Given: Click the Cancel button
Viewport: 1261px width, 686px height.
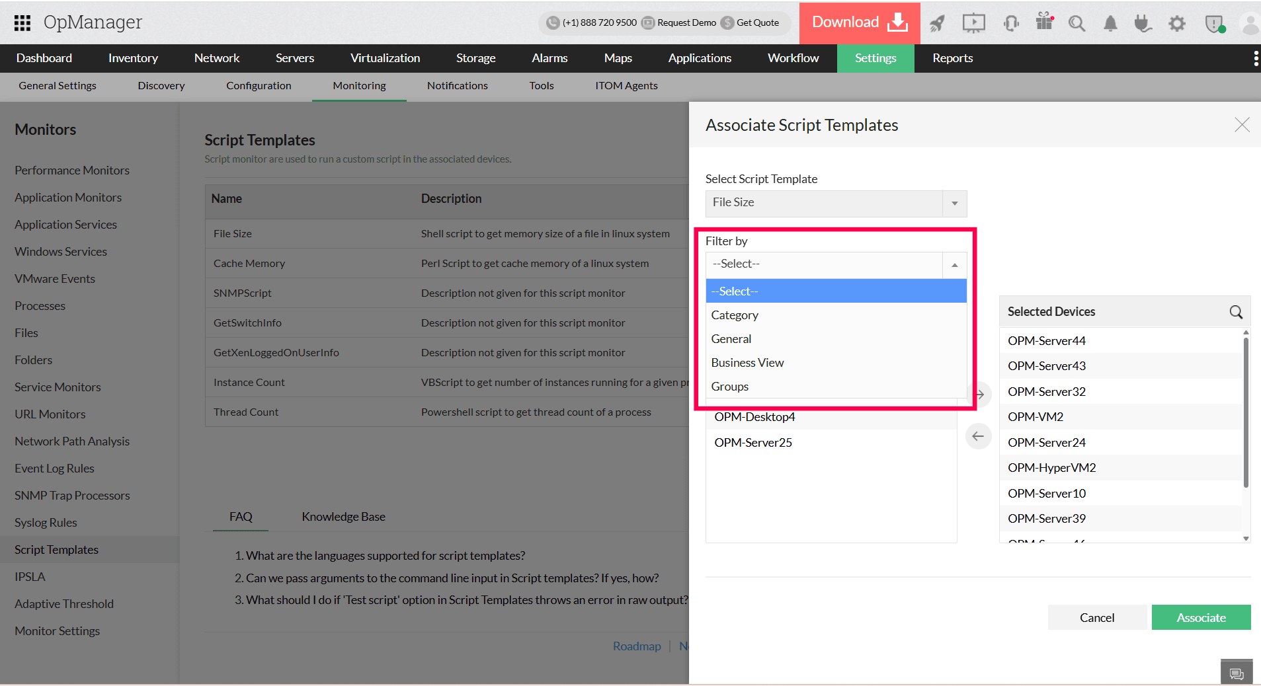Looking at the screenshot, I should (x=1097, y=618).
